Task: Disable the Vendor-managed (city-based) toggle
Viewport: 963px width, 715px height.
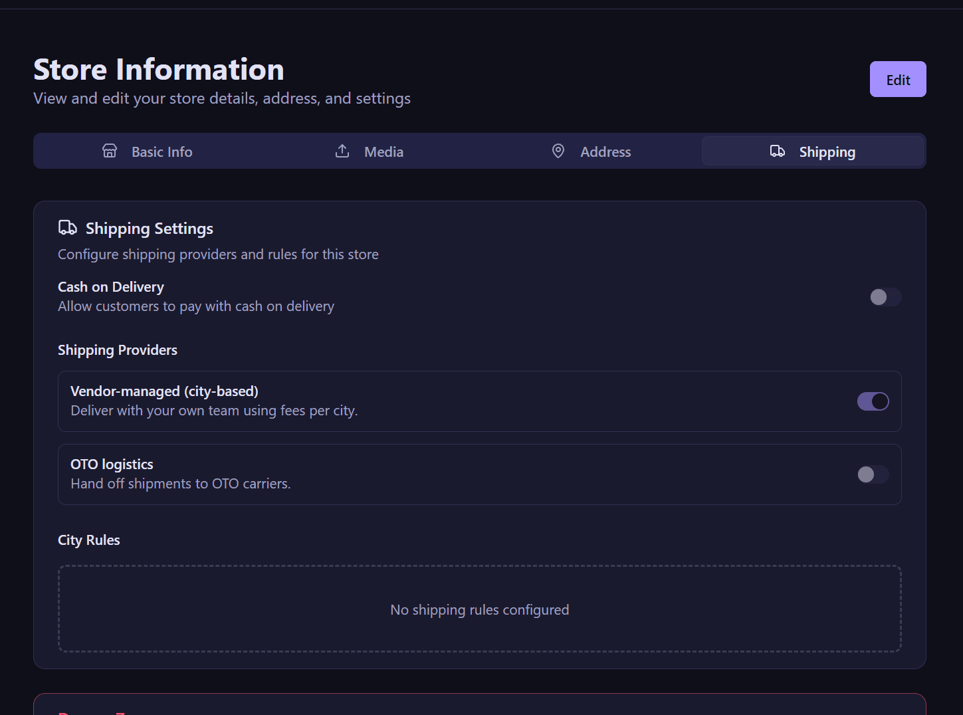Action: click(873, 401)
